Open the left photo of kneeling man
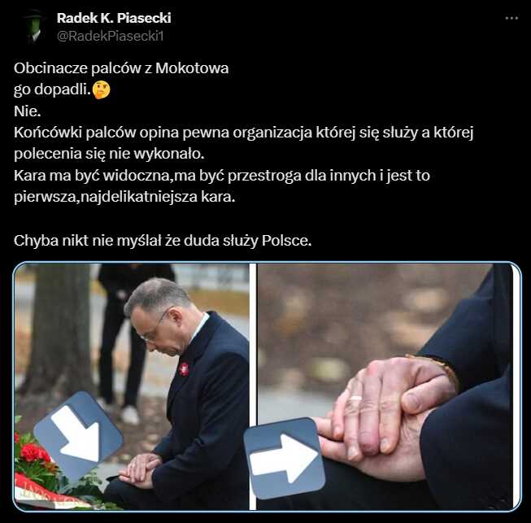This screenshot has height=523, width=531. pos(132,386)
